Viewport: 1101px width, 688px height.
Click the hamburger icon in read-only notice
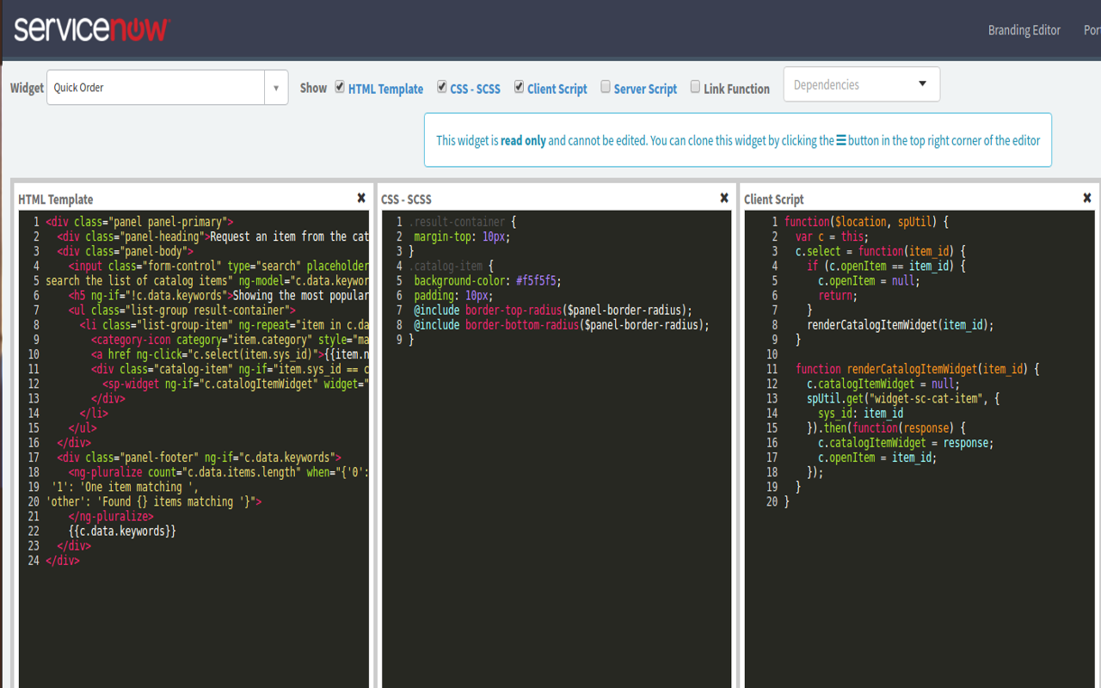841,139
